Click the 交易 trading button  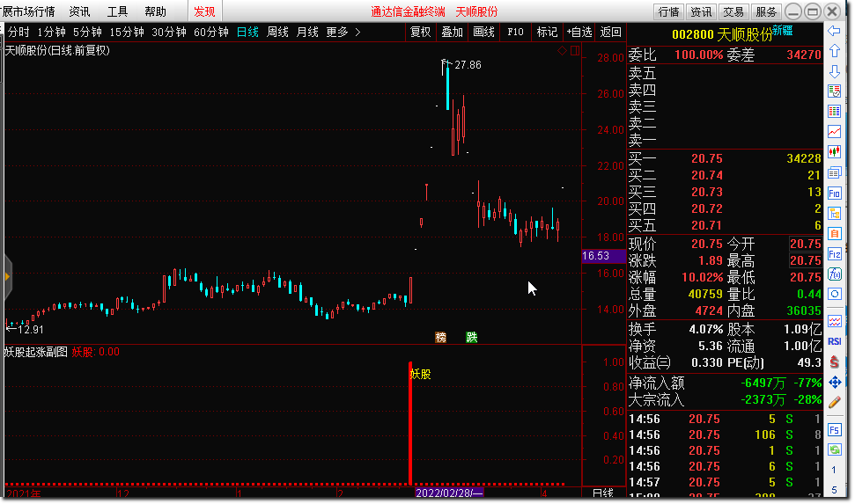click(733, 11)
